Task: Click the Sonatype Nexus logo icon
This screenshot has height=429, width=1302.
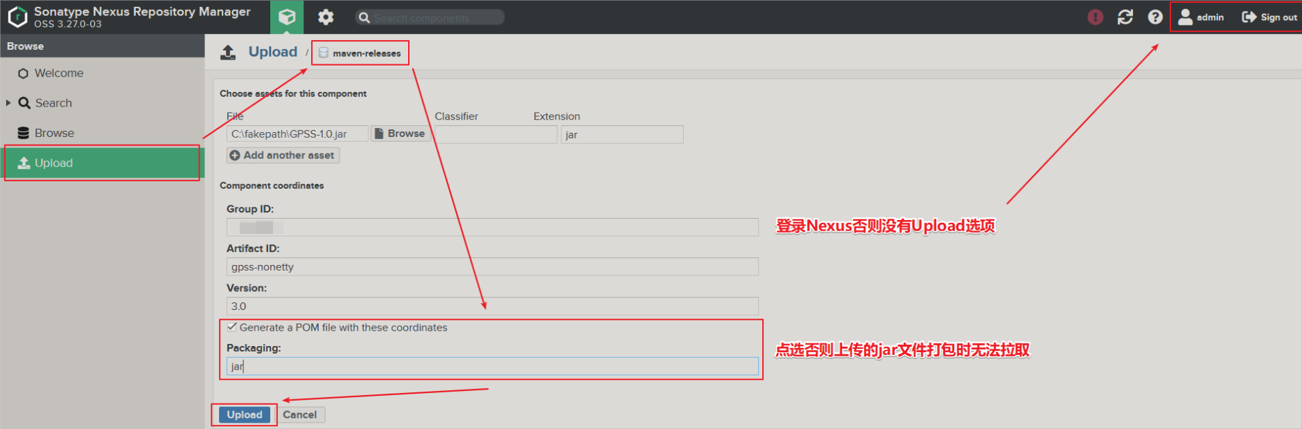Action: click(17, 17)
